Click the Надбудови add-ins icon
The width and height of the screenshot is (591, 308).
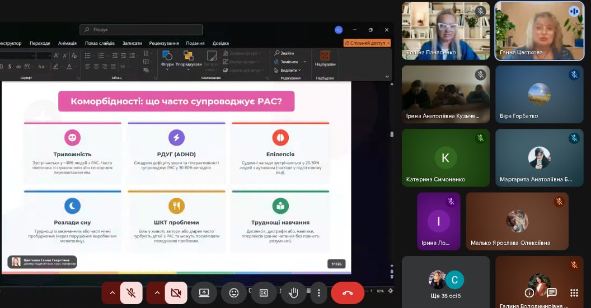click(325, 57)
